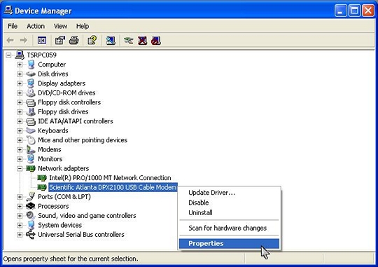The height and width of the screenshot is (267, 378).
Task: Toggle the console tree toolbar icon
Action: coord(42,41)
